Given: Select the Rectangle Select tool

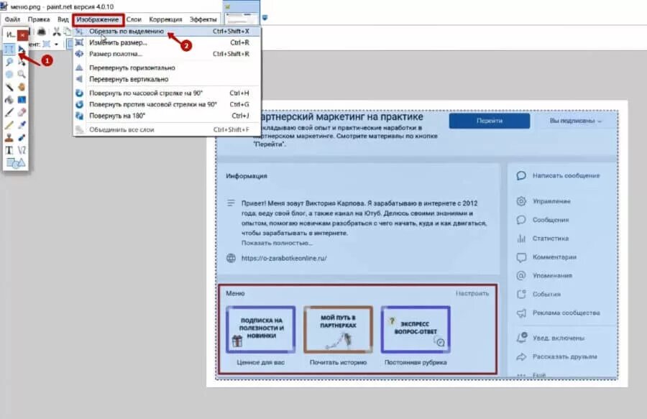Looking at the screenshot, I should click(9, 49).
